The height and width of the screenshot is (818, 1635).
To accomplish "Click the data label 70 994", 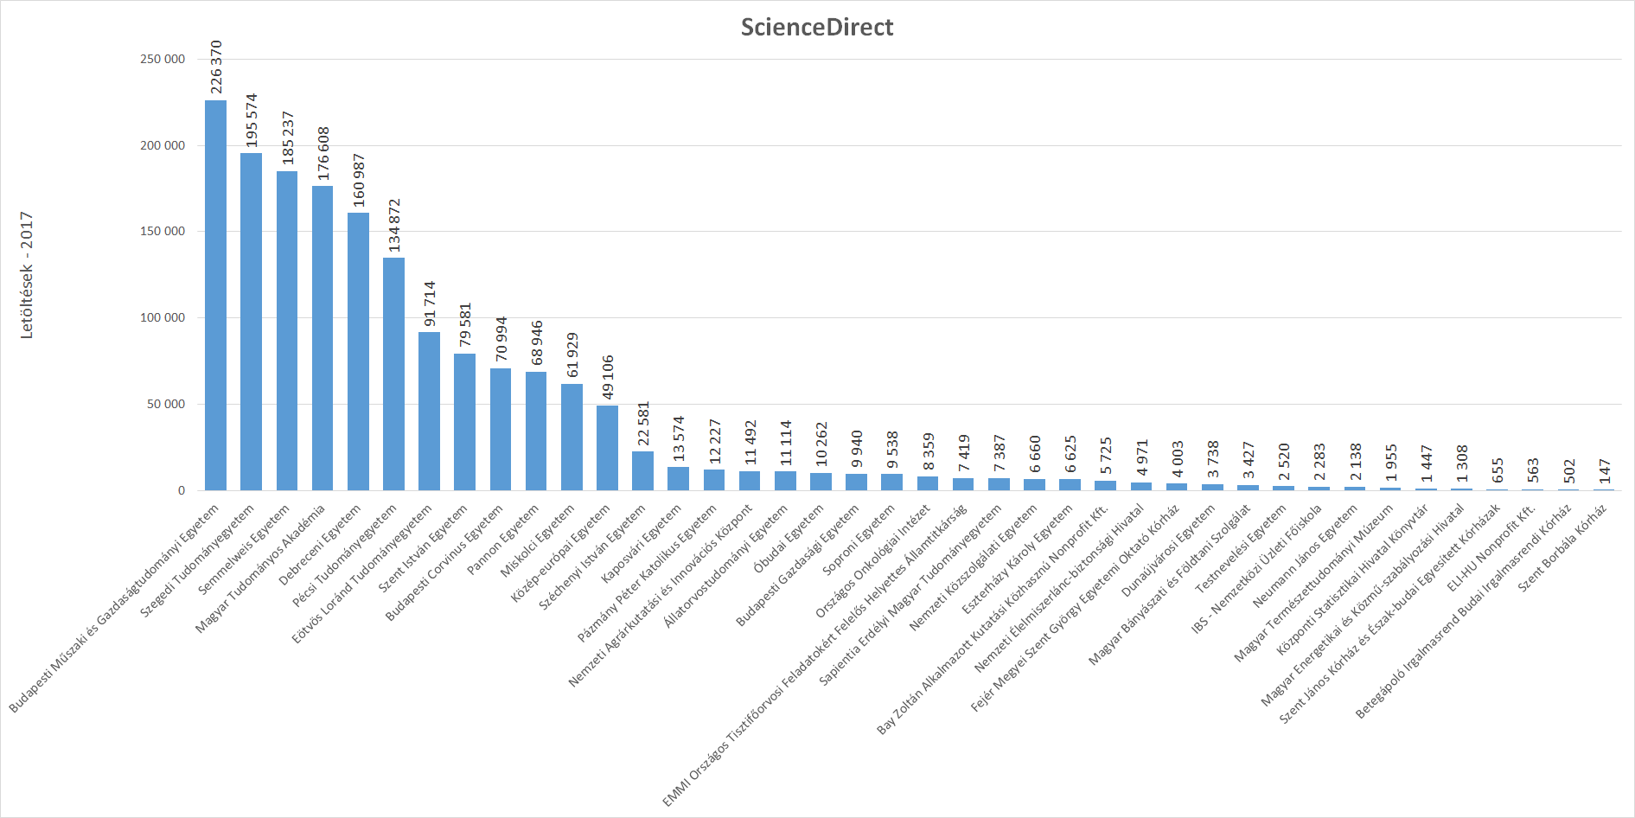I will click(x=501, y=340).
